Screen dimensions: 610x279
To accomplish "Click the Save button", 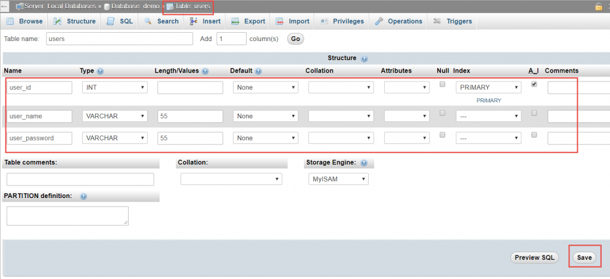I will (x=584, y=258).
